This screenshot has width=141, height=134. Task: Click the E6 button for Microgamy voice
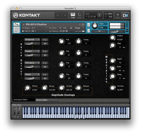[45, 67]
